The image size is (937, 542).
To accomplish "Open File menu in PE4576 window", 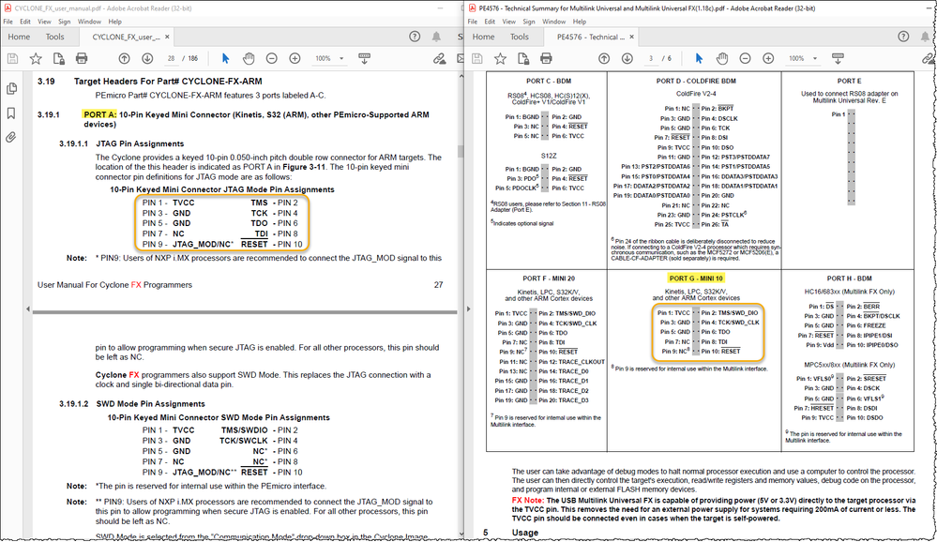I will (473, 22).
